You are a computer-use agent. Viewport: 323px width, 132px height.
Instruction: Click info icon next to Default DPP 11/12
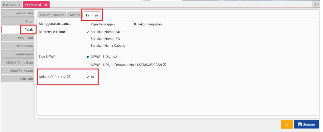tap(68, 77)
